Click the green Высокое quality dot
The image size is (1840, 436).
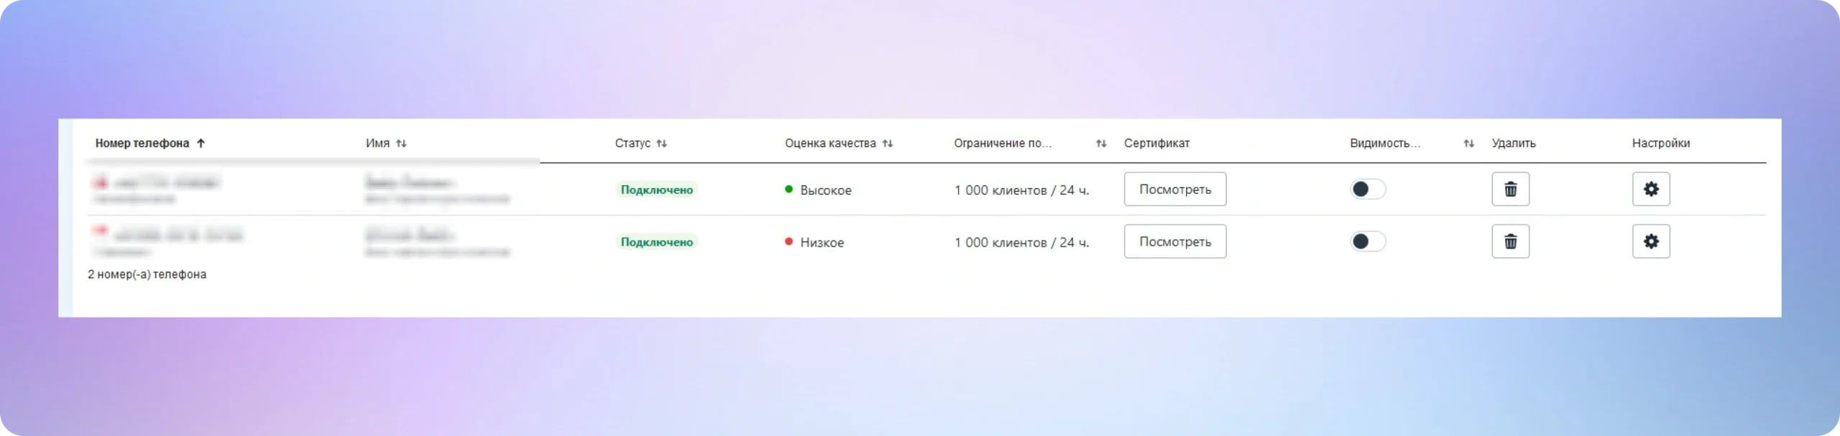pos(788,190)
